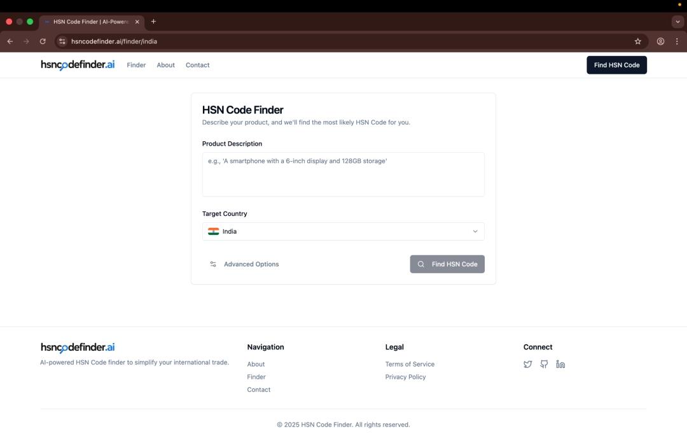Click inside the Product Description text area
The height and width of the screenshot is (443, 687).
tap(343, 174)
